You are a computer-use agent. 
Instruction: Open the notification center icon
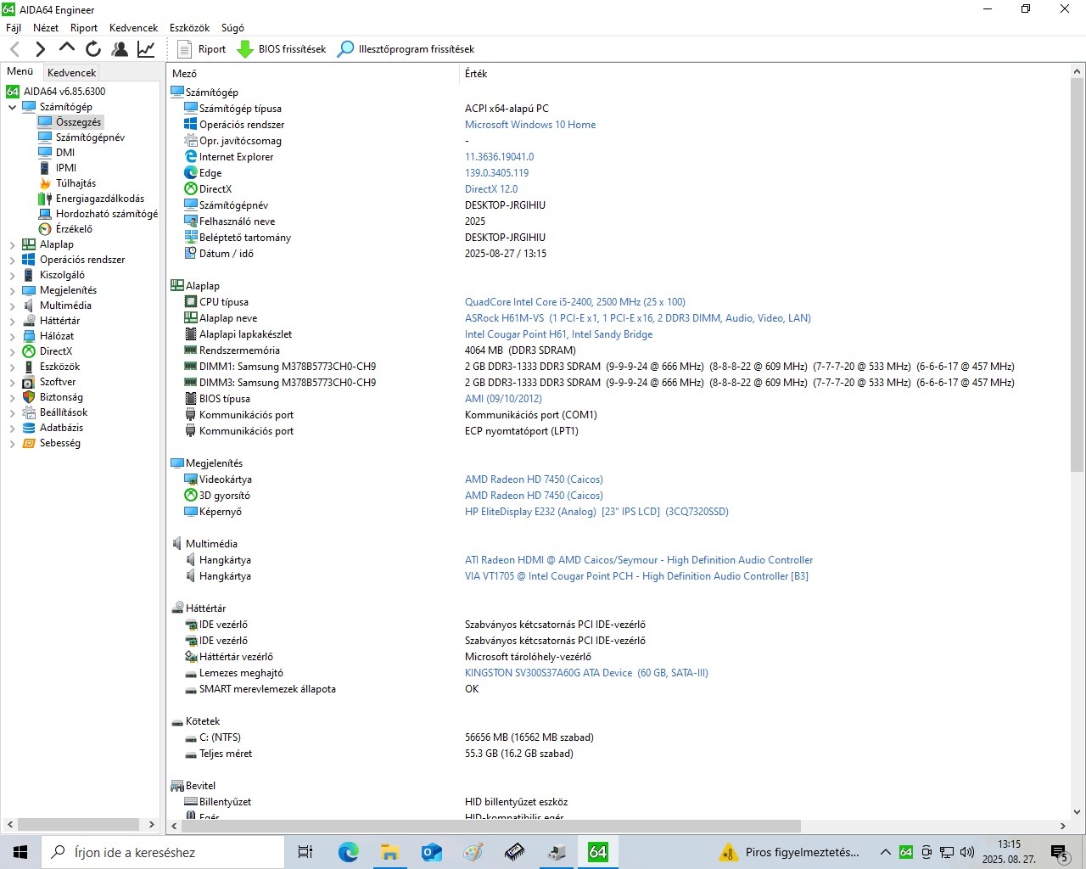click(x=1059, y=852)
